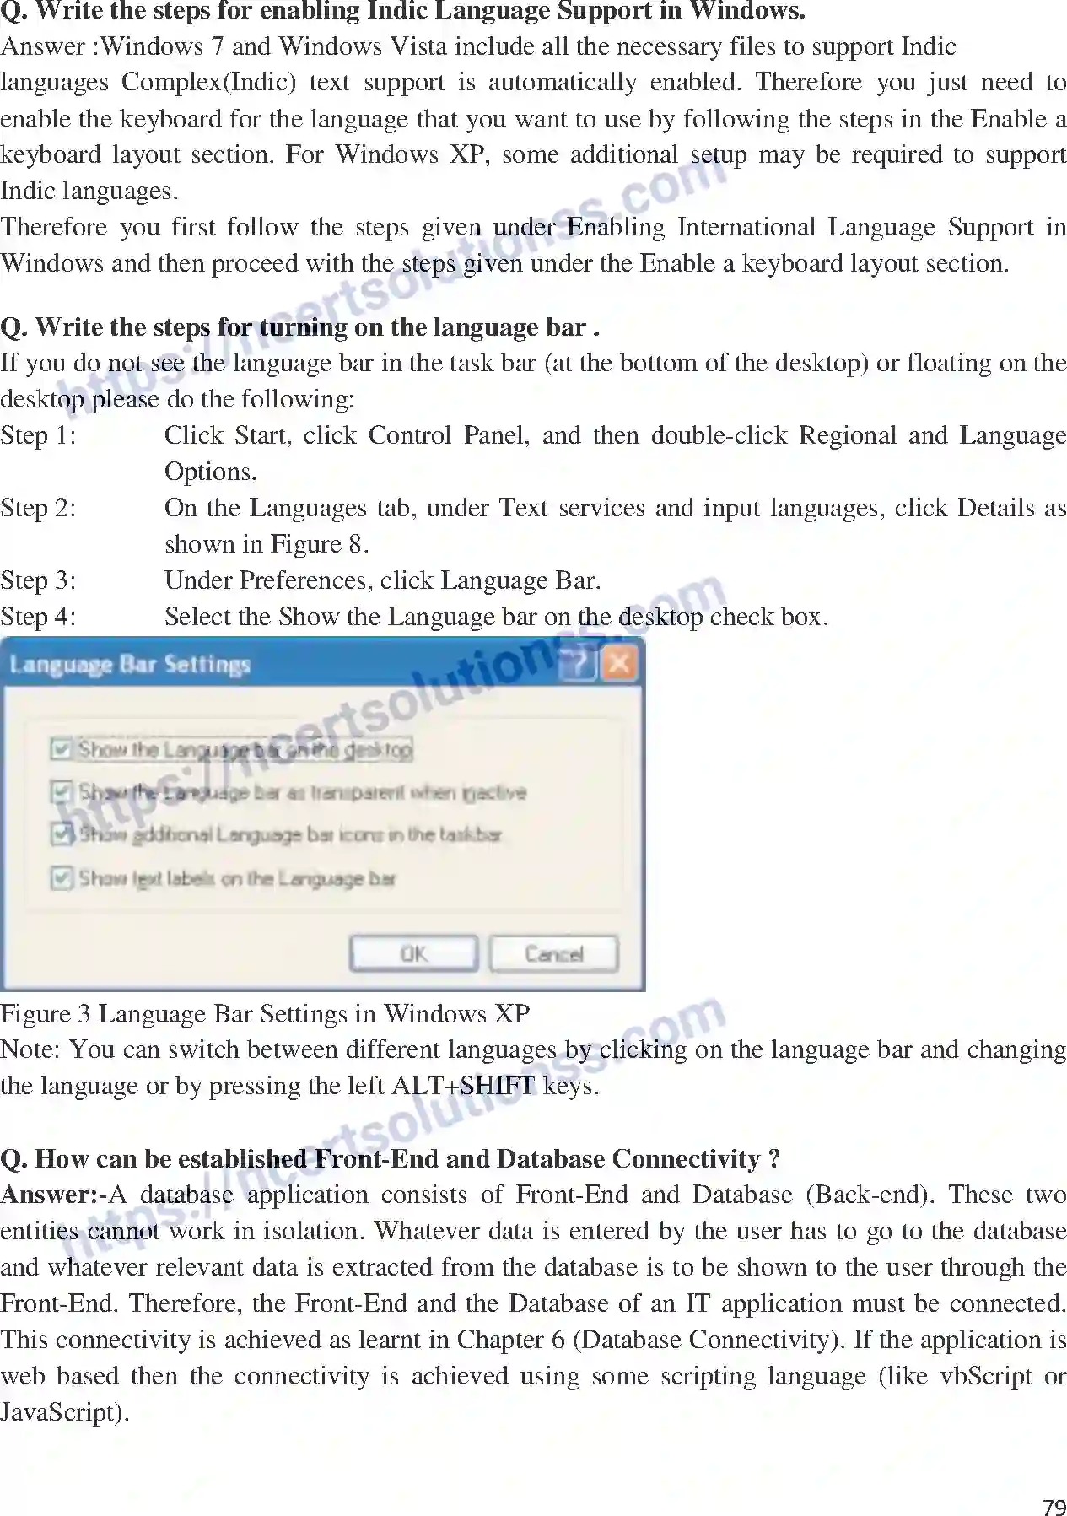Toggle 'Show text labels on the Language bar'
This screenshot has width=1067, height=1516.
61,878
